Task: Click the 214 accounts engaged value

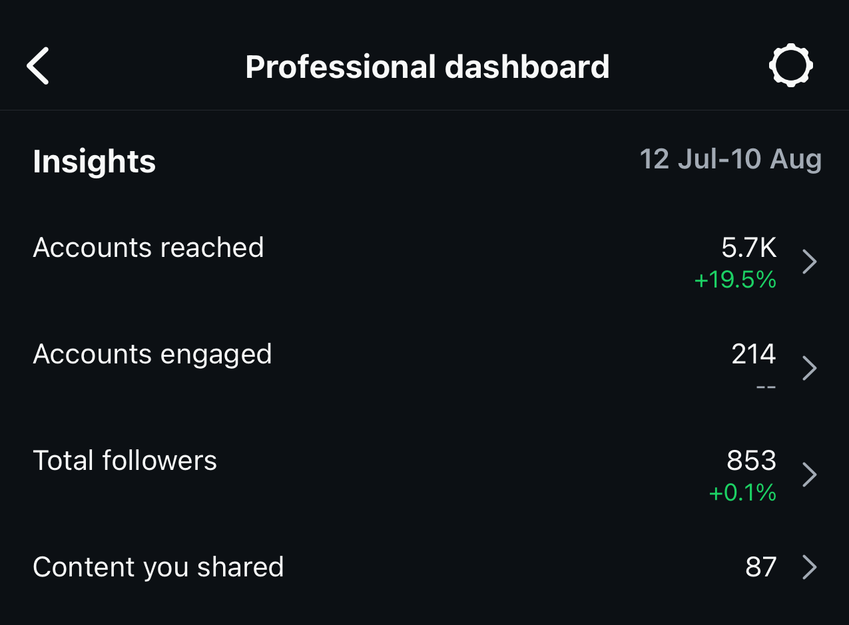Action: click(754, 354)
